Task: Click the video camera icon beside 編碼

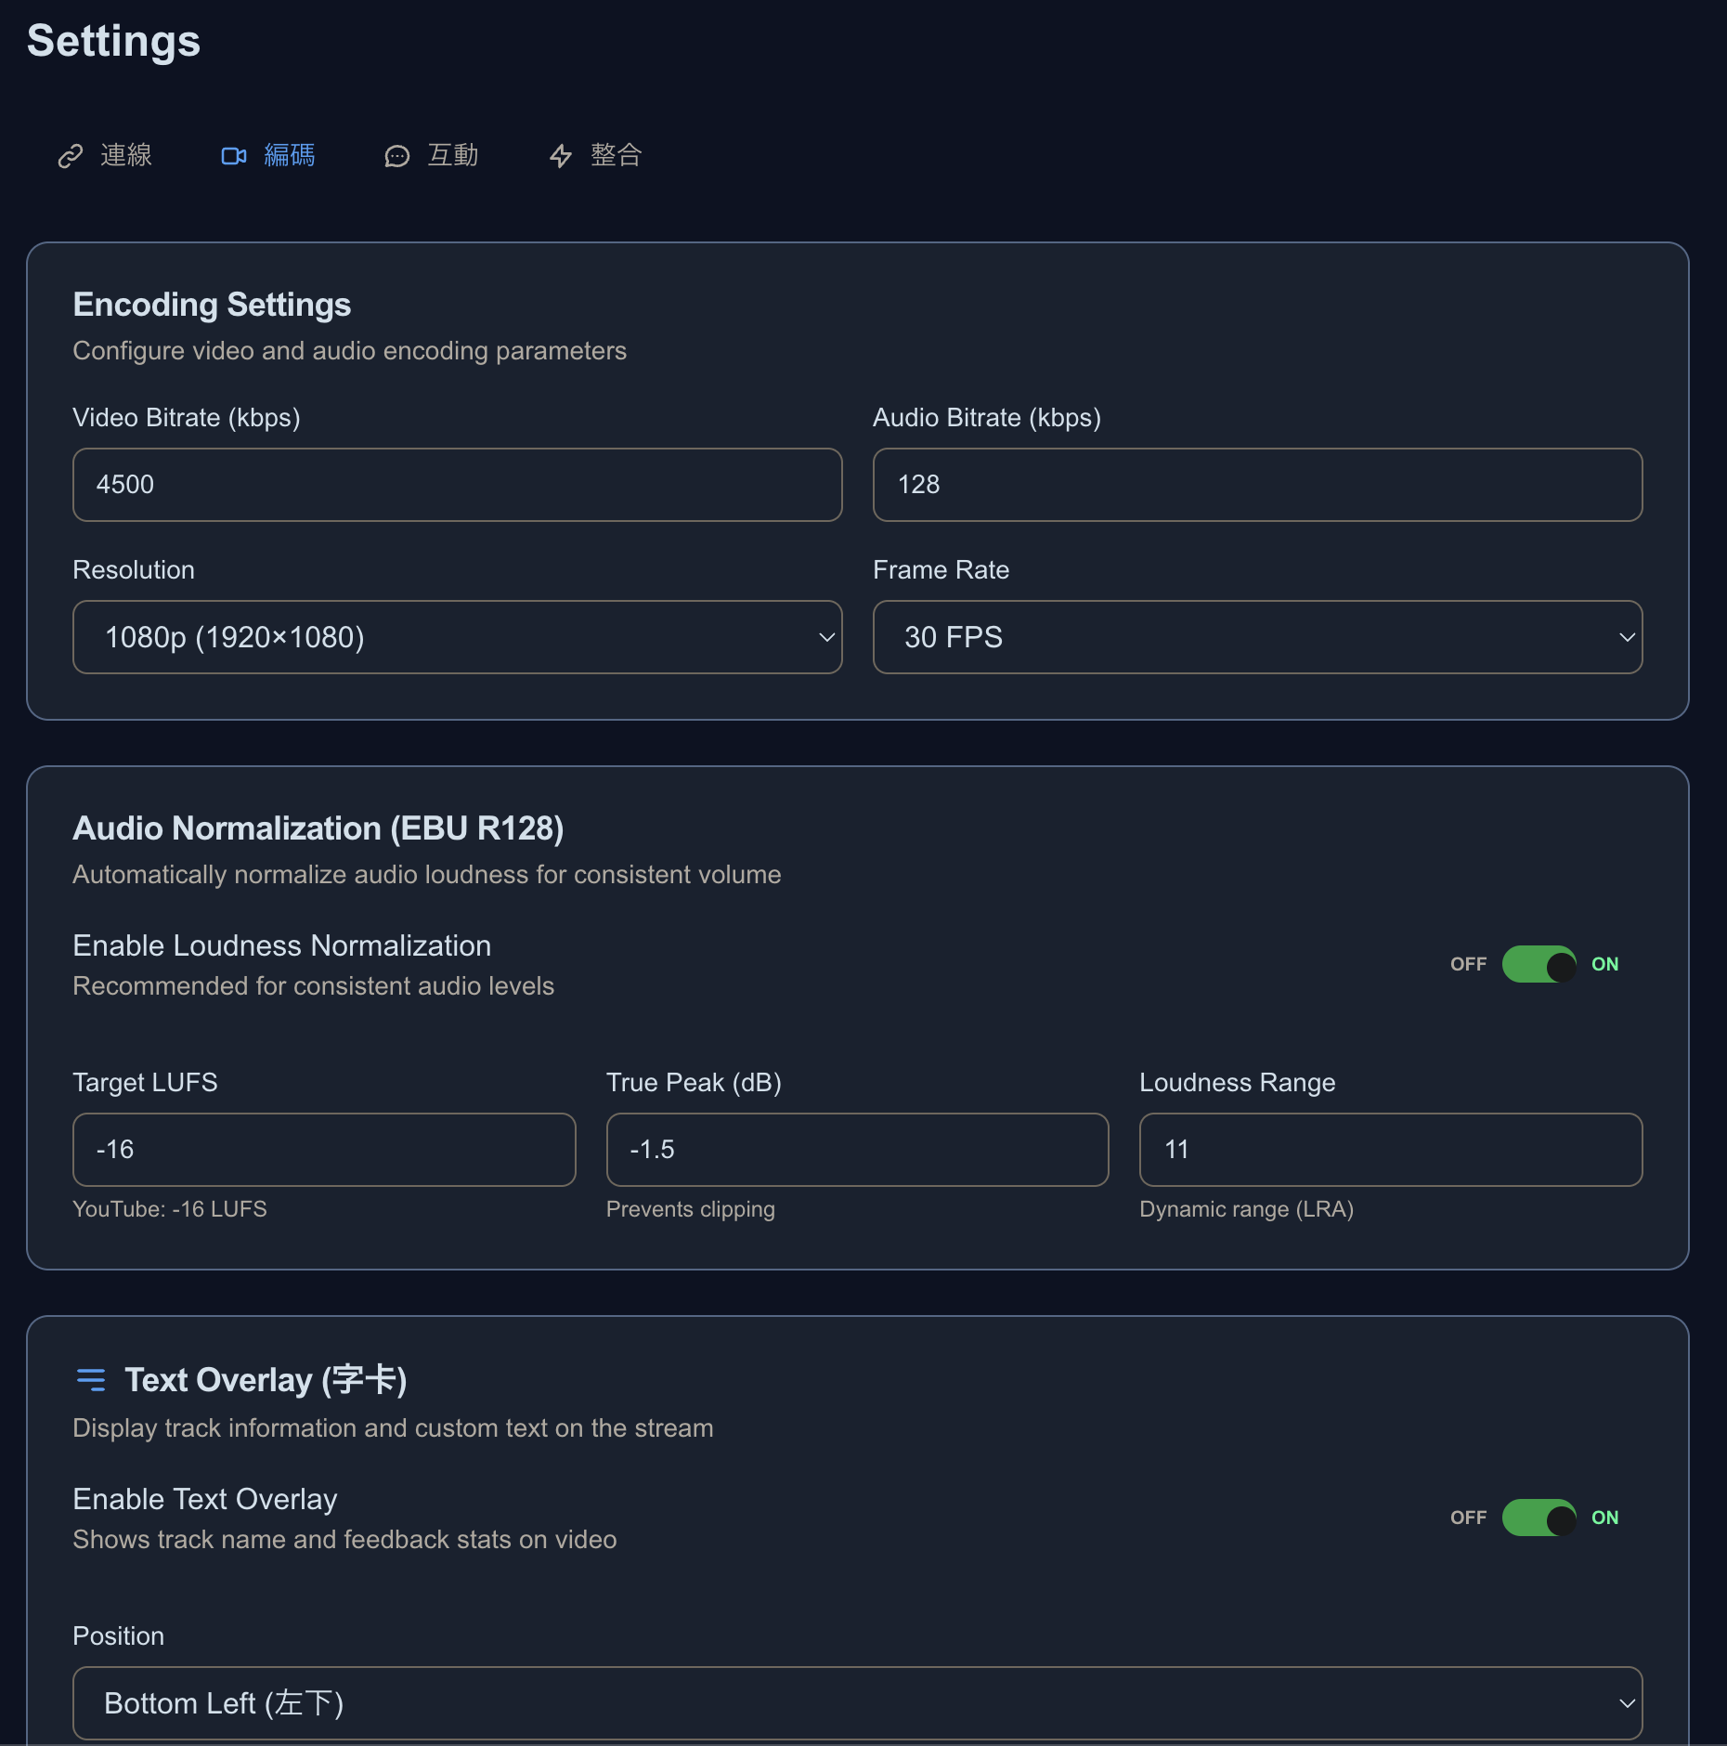Action: coord(234,156)
